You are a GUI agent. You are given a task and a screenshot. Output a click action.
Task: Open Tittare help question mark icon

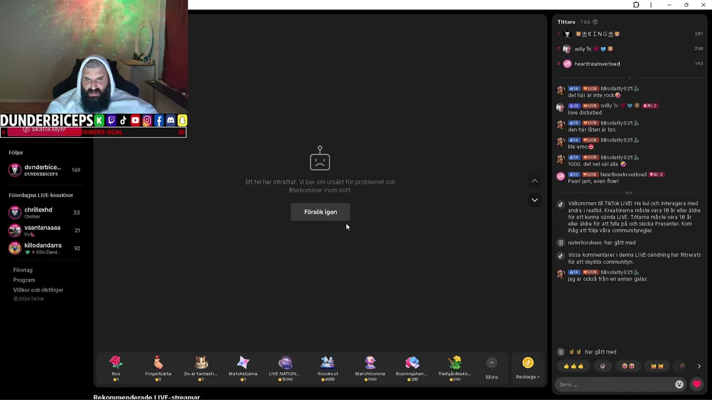(x=595, y=22)
